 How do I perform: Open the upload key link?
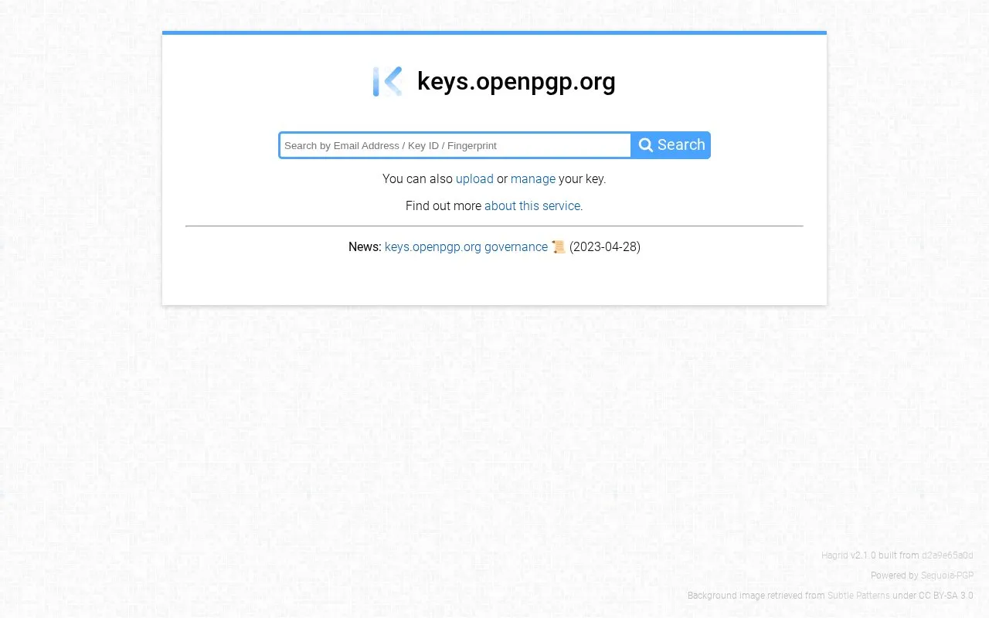click(474, 178)
